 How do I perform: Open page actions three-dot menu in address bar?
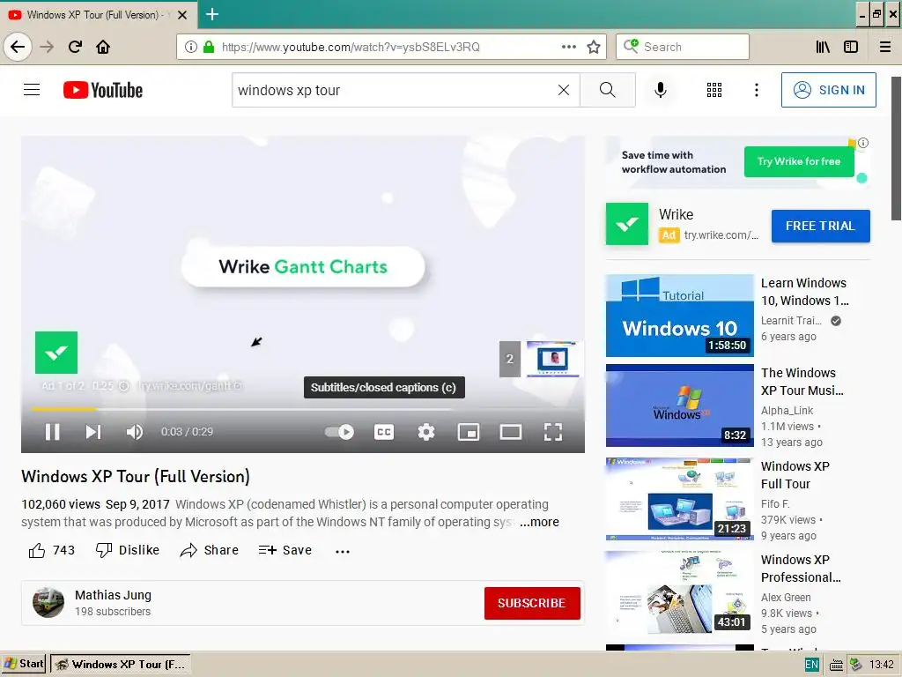569,47
